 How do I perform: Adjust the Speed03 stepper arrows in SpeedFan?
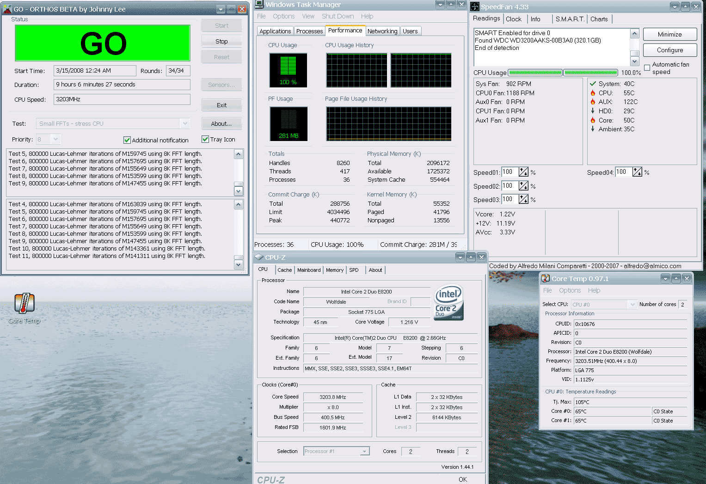click(x=523, y=199)
